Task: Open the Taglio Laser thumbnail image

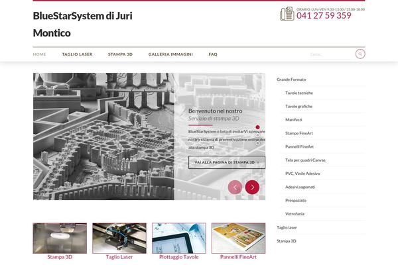Action: [119, 238]
